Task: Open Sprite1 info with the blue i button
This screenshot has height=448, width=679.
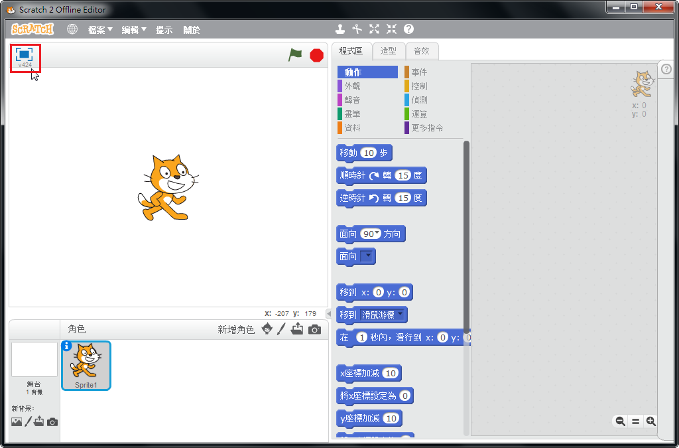Action: (x=67, y=346)
